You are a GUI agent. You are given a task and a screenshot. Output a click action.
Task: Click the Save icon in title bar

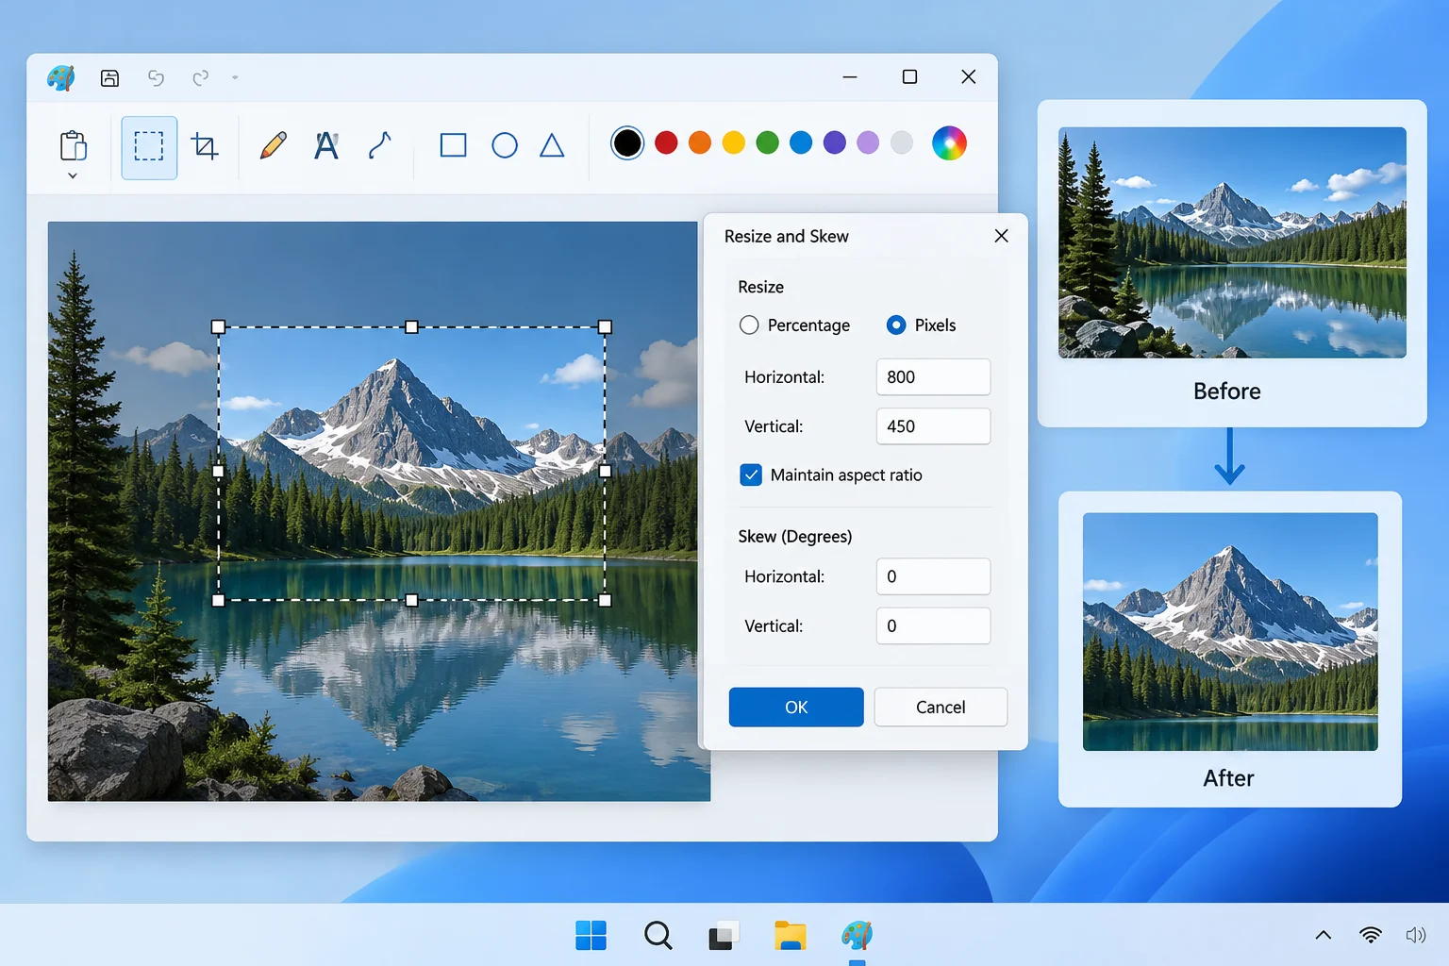[110, 77]
